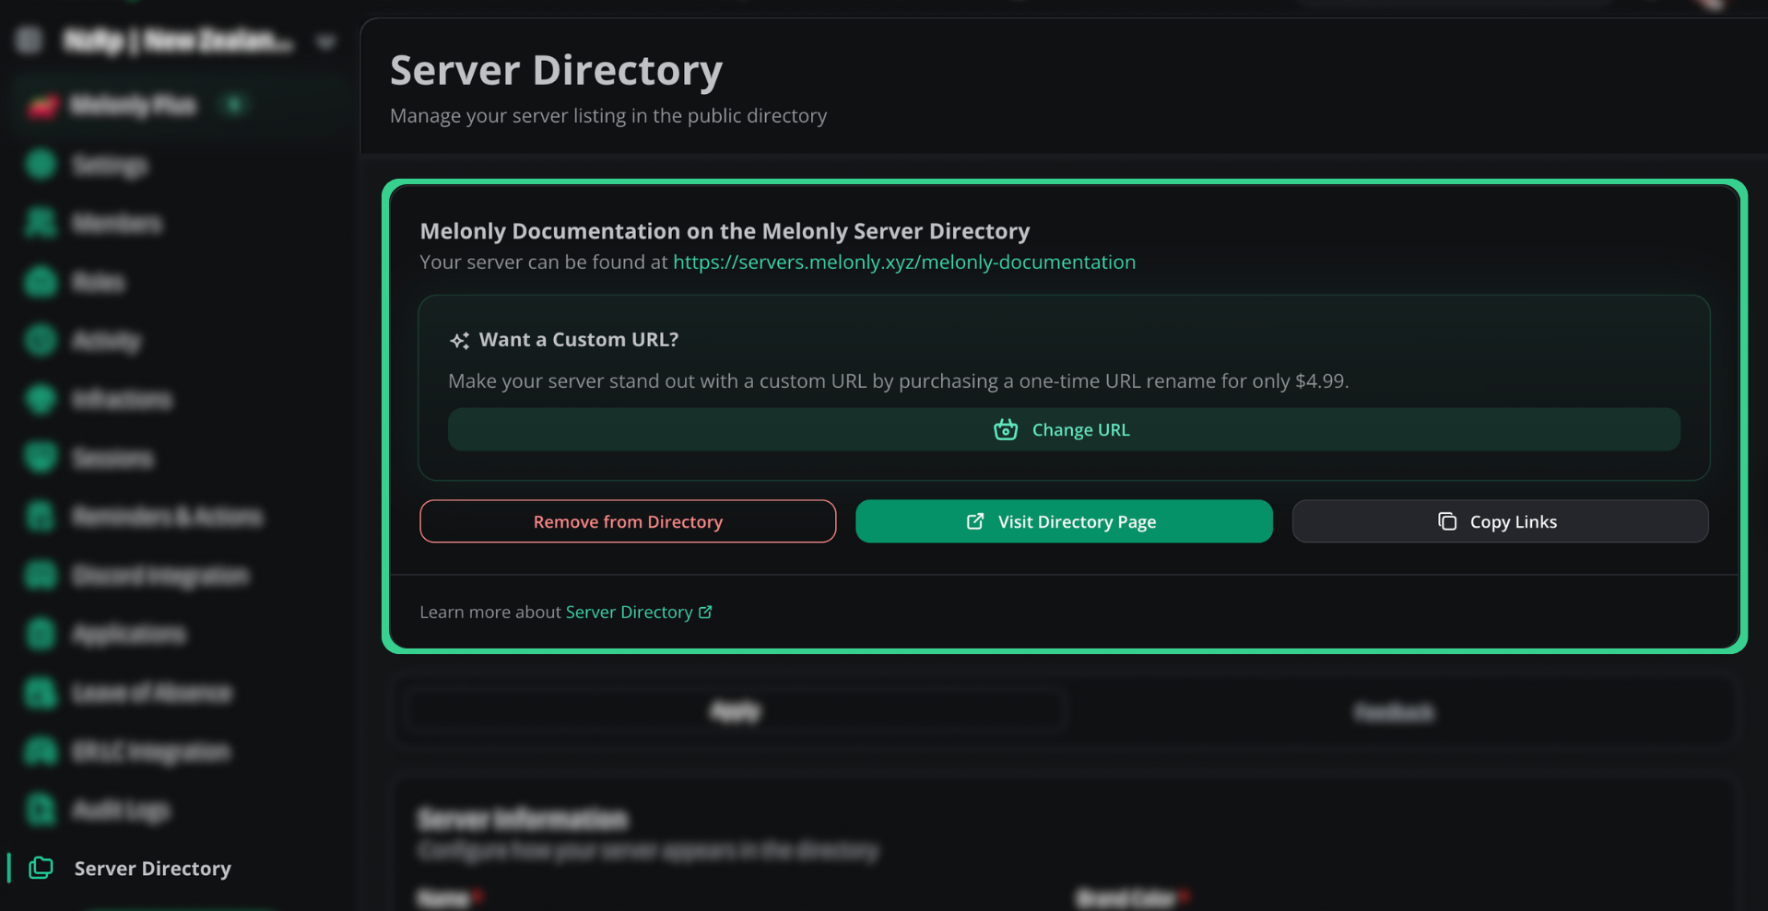Click the Discord Integration sidebar icon
1768x911 pixels.
(x=41, y=575)
